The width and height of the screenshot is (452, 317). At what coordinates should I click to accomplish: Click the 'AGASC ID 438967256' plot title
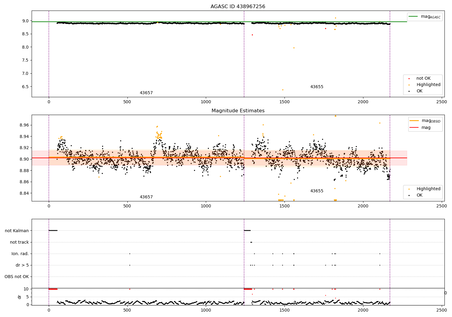(238, 7)
